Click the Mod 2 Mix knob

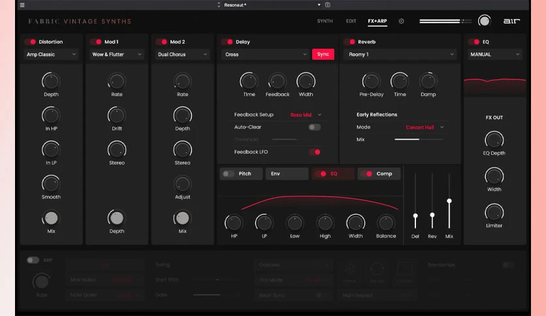click(x=182, y=218)
